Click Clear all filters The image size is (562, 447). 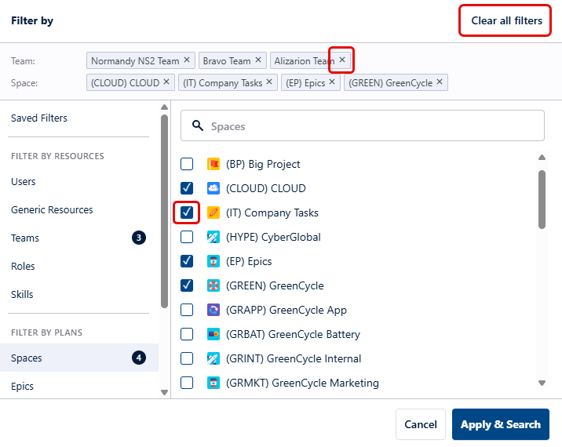506,20
